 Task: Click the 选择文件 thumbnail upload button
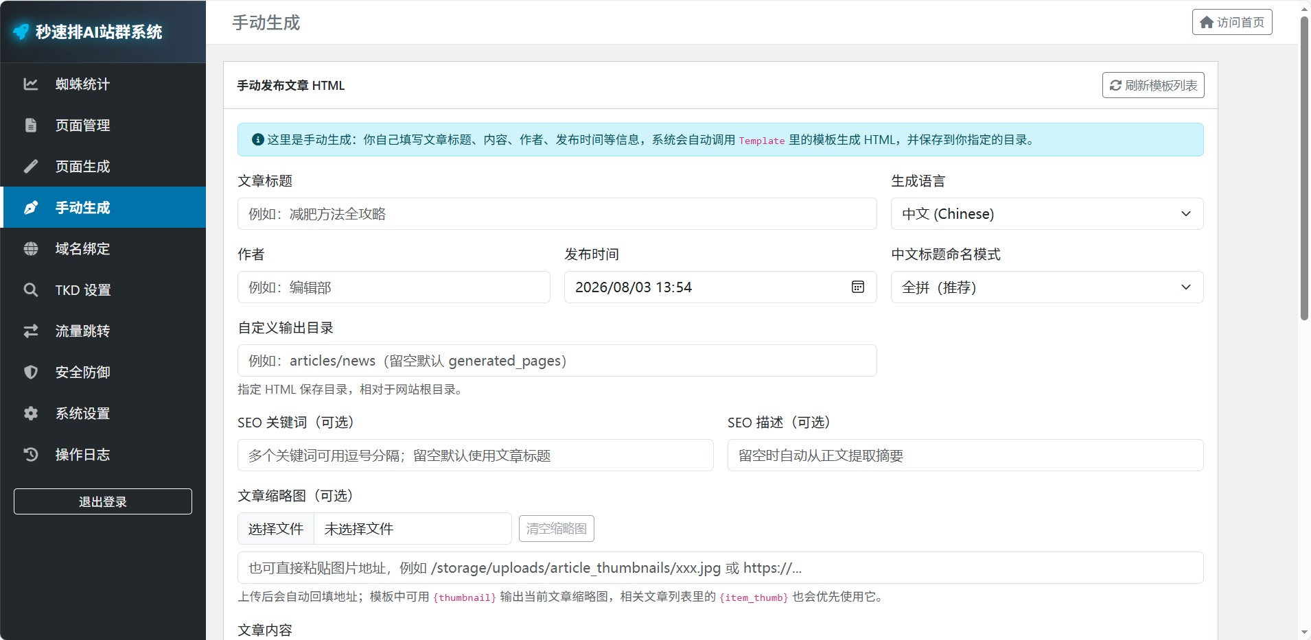tap(276, 529)
